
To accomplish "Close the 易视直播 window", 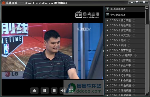I will [144, 2].
